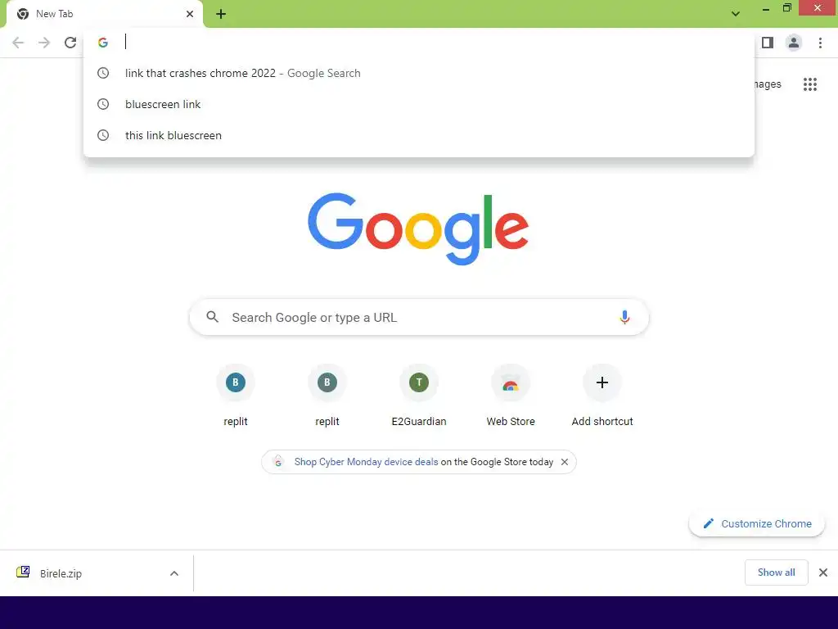Open the second replit shortcut with gray icon
838x629 pixels.
pos(327,395)
